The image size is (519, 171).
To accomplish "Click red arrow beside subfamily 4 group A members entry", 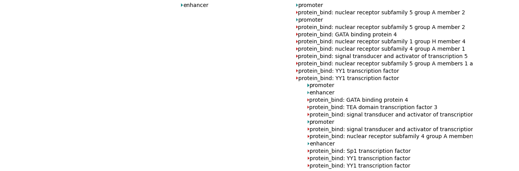I will (308, 137).
